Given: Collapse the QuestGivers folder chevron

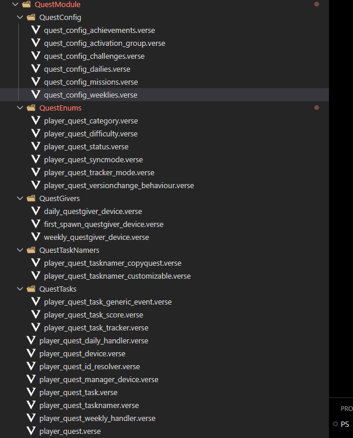Looking at the screenshot, I should [20, 198].
